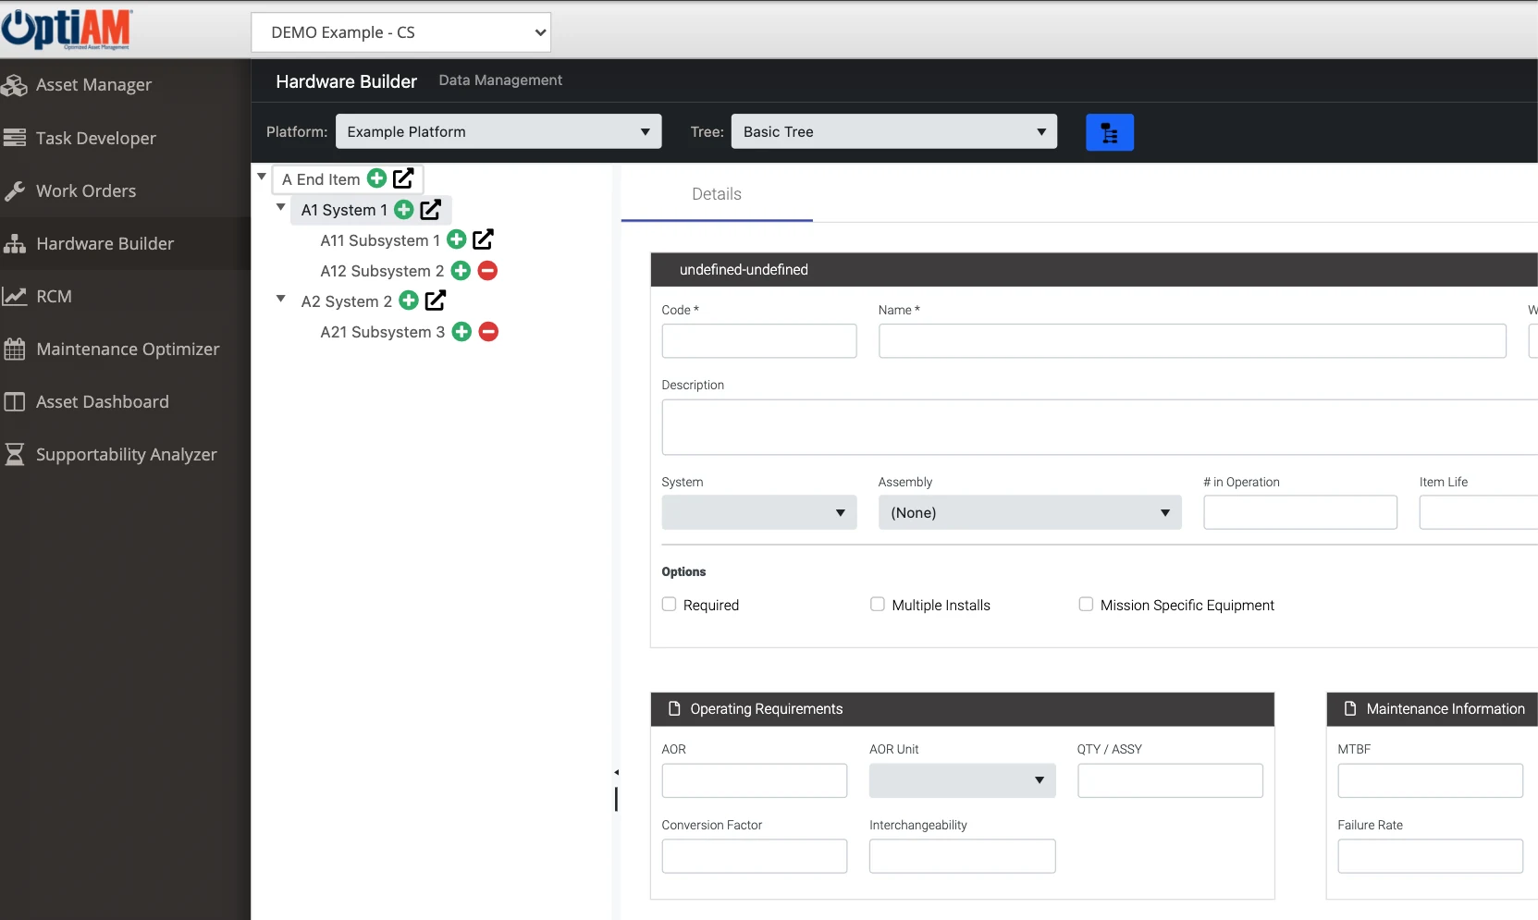
Task: Add a child under A2 System 2
Action: 409,301
